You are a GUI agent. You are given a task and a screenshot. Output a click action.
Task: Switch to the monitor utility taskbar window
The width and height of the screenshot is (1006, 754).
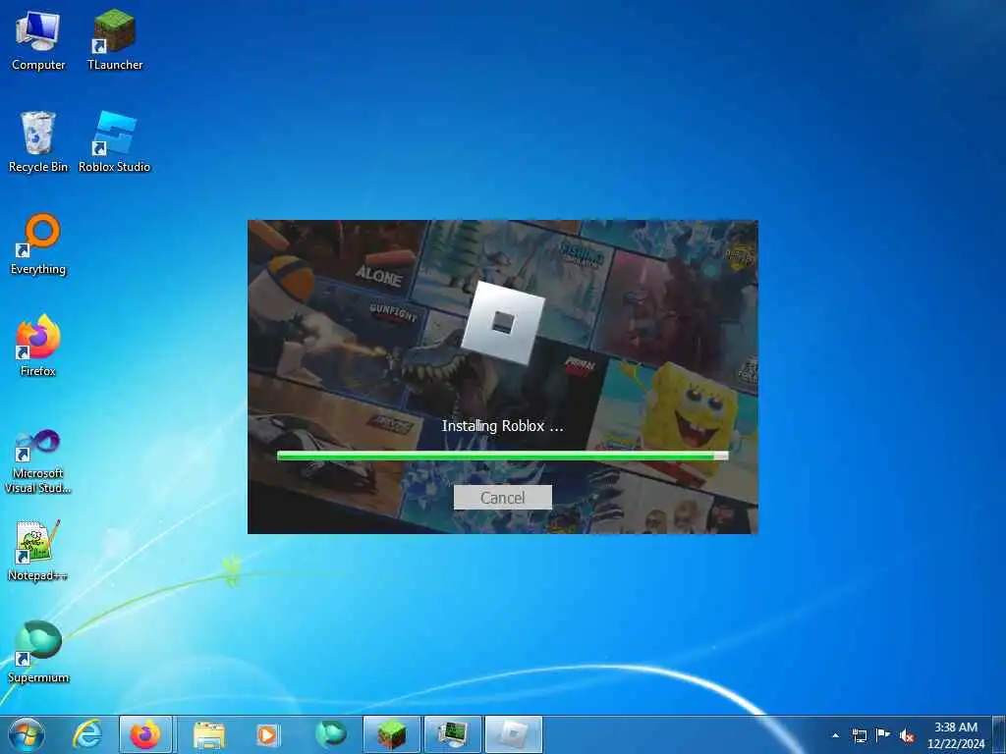[x=452, y=734]
